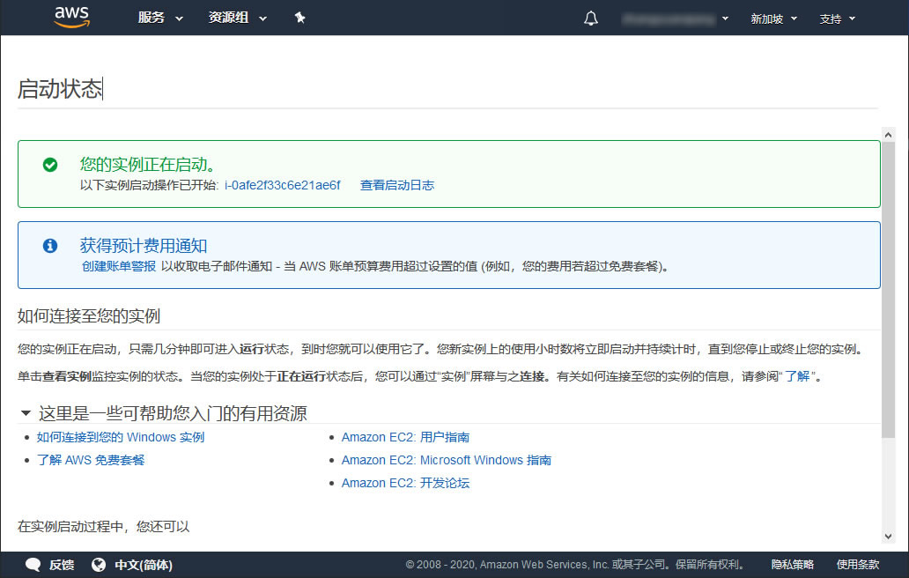Open the pin shortcuts icon in navbar
The image size is (909, 578).
299,18
